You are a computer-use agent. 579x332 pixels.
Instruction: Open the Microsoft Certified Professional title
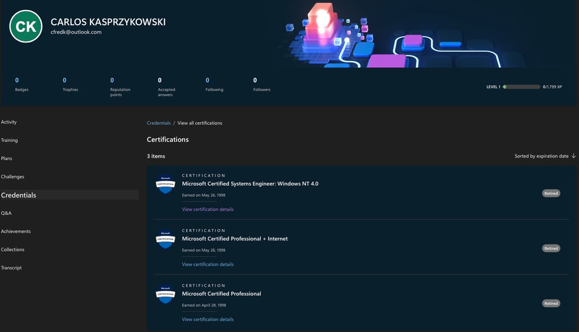(x=222, y=294)
